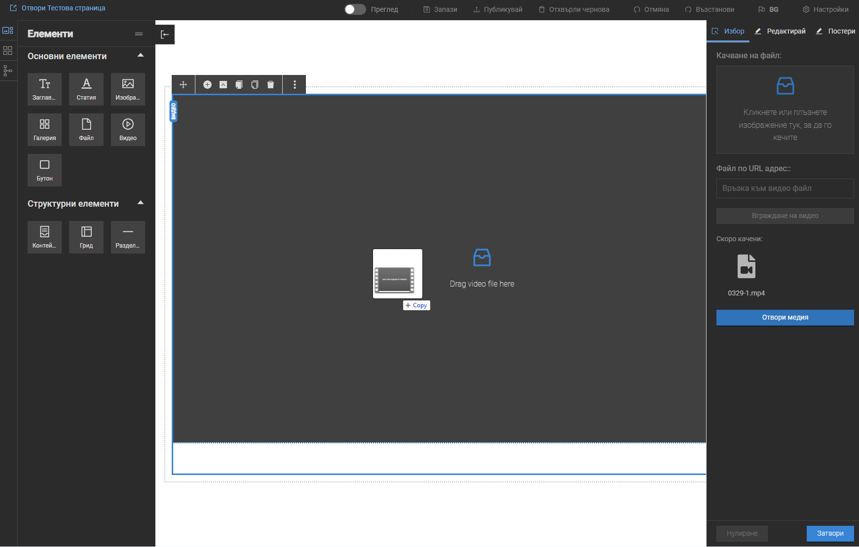Click Публикувай in the top bar
Image resolution: width=859 pixels, height=547 pixels.
point(497,9)
